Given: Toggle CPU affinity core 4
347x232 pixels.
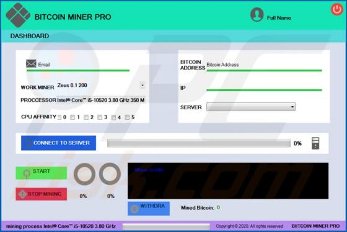Looking at the screenshot, I should click(113, 117).
